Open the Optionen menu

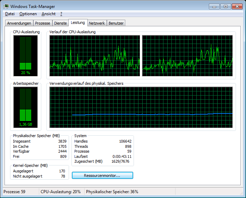click(28, 14)
